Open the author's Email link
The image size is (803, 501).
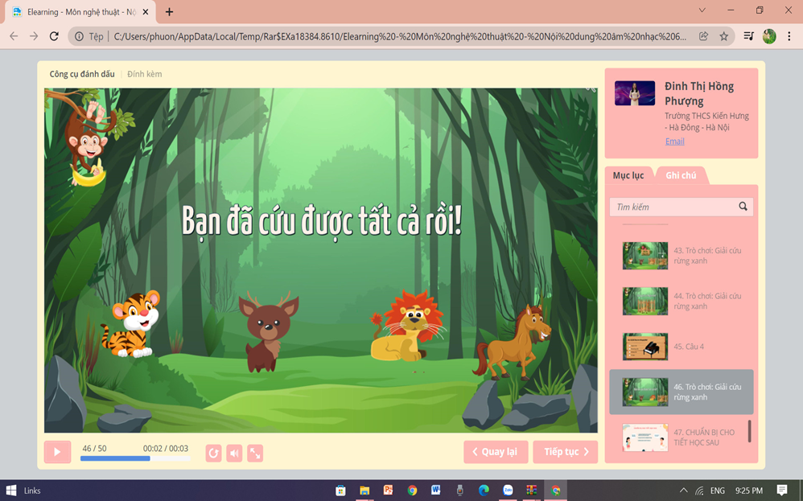click(674, 142)
